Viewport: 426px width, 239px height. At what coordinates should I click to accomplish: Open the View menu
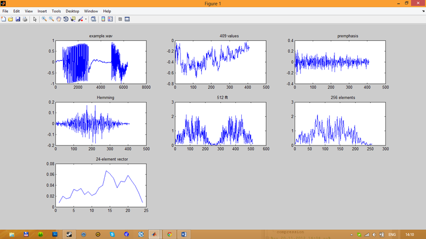pos(29,11)
